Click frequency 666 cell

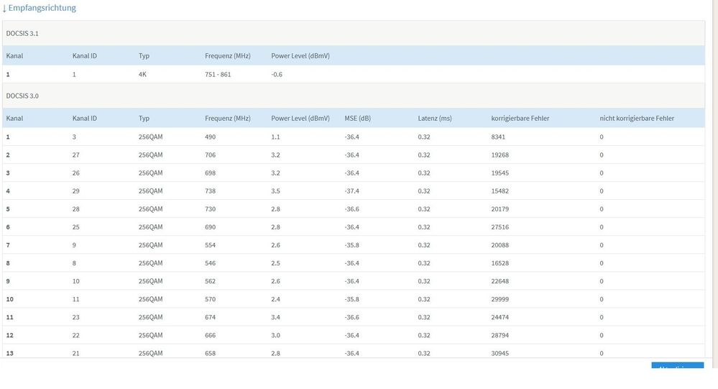coord(210,335)
